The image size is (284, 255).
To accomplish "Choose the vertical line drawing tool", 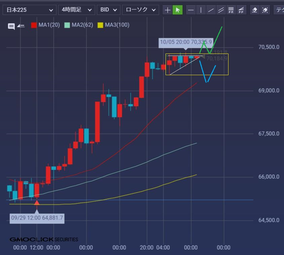I will click(x=201, y=10).
